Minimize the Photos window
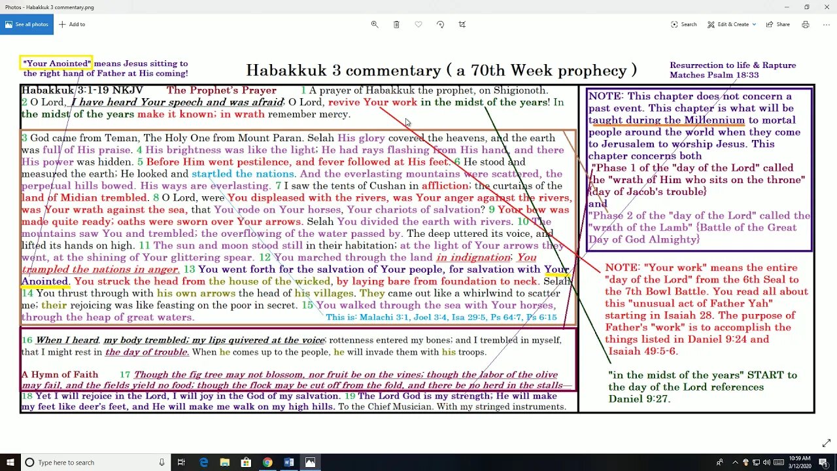This screenshot has height=471, width=837. tap(787, 7)
